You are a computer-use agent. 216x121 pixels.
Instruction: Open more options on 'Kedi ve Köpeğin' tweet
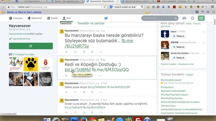click(101, 76)
